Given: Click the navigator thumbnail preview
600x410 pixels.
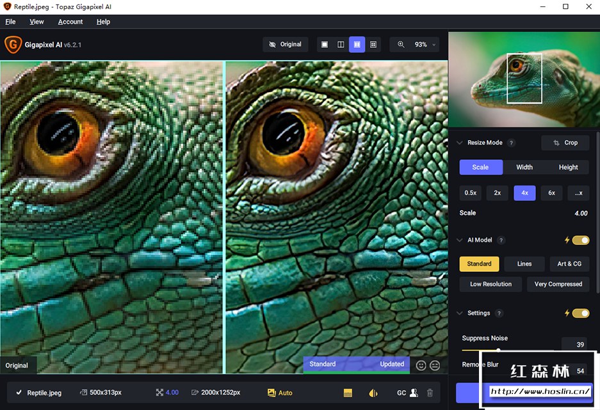Looking at the screenshot, I should pos(524,79).
